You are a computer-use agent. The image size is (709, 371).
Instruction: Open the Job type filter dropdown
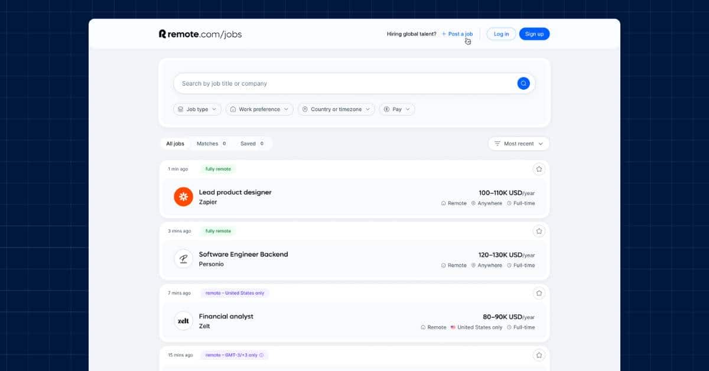(197, 109)
